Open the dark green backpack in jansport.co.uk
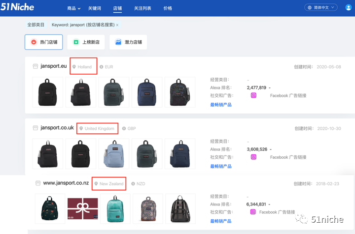The height and width of the screenshot is (234, 355). pyautogui.click(x=147, y=154)
